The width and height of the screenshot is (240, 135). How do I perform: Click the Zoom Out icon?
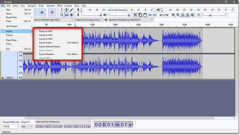click(x=178, y=15)
